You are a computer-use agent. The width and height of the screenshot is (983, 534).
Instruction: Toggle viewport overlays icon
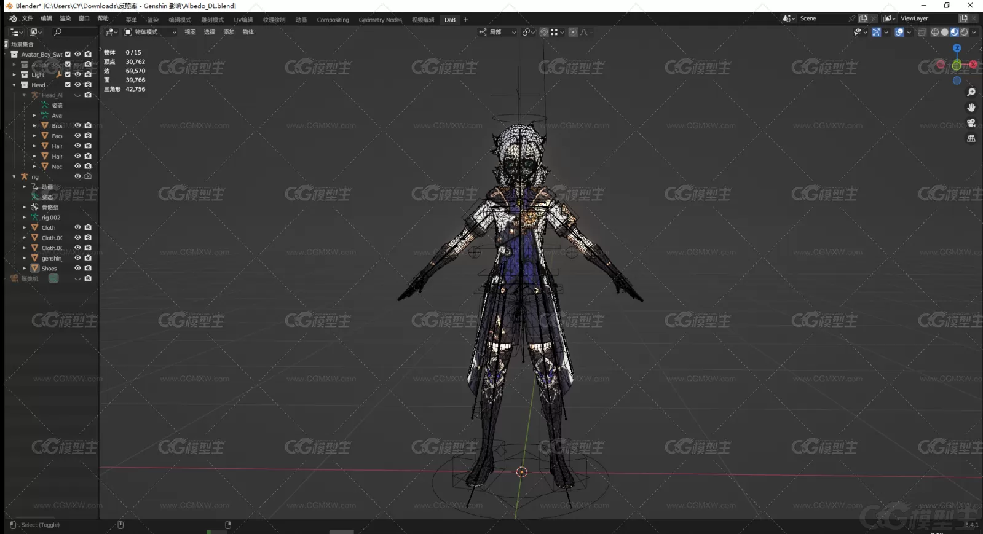pyautogui.click(x=899, y=32)
